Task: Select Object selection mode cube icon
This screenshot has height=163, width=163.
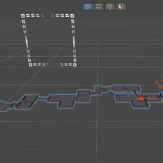Action: [88, 6]
